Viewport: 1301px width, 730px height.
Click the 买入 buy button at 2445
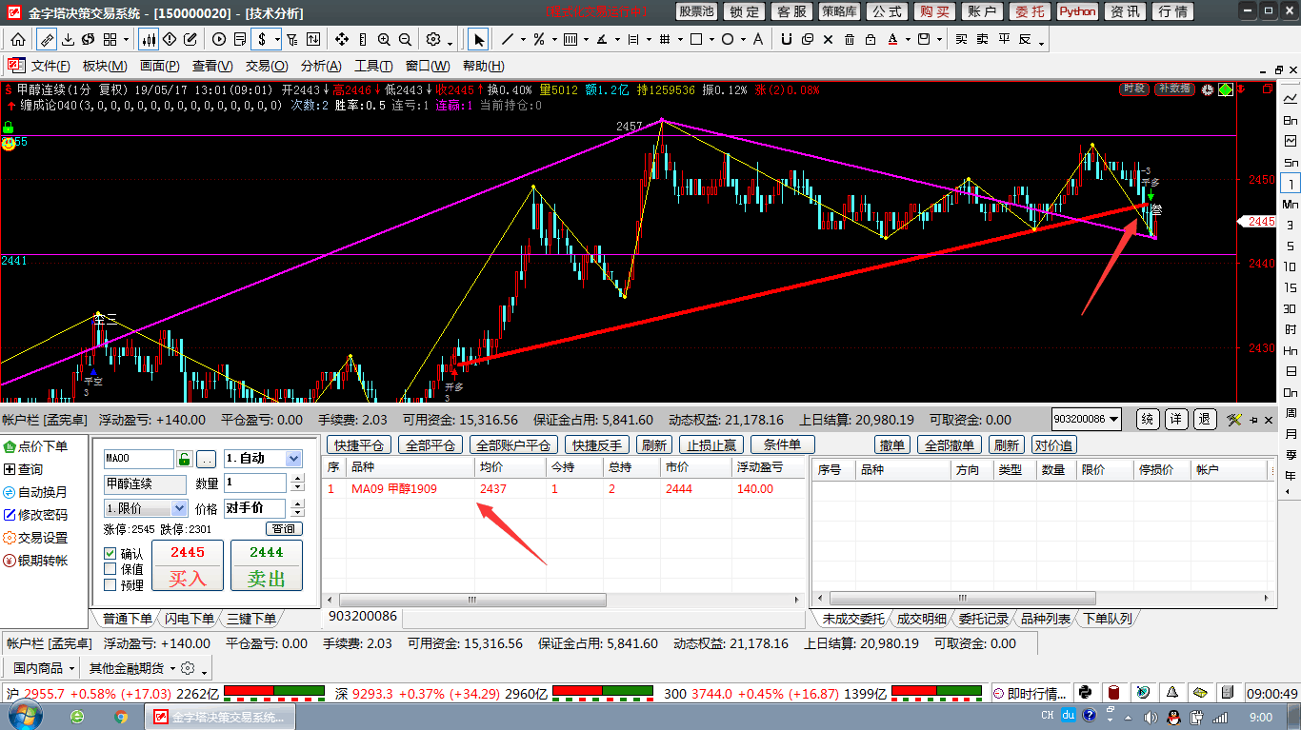coord(188,566)
